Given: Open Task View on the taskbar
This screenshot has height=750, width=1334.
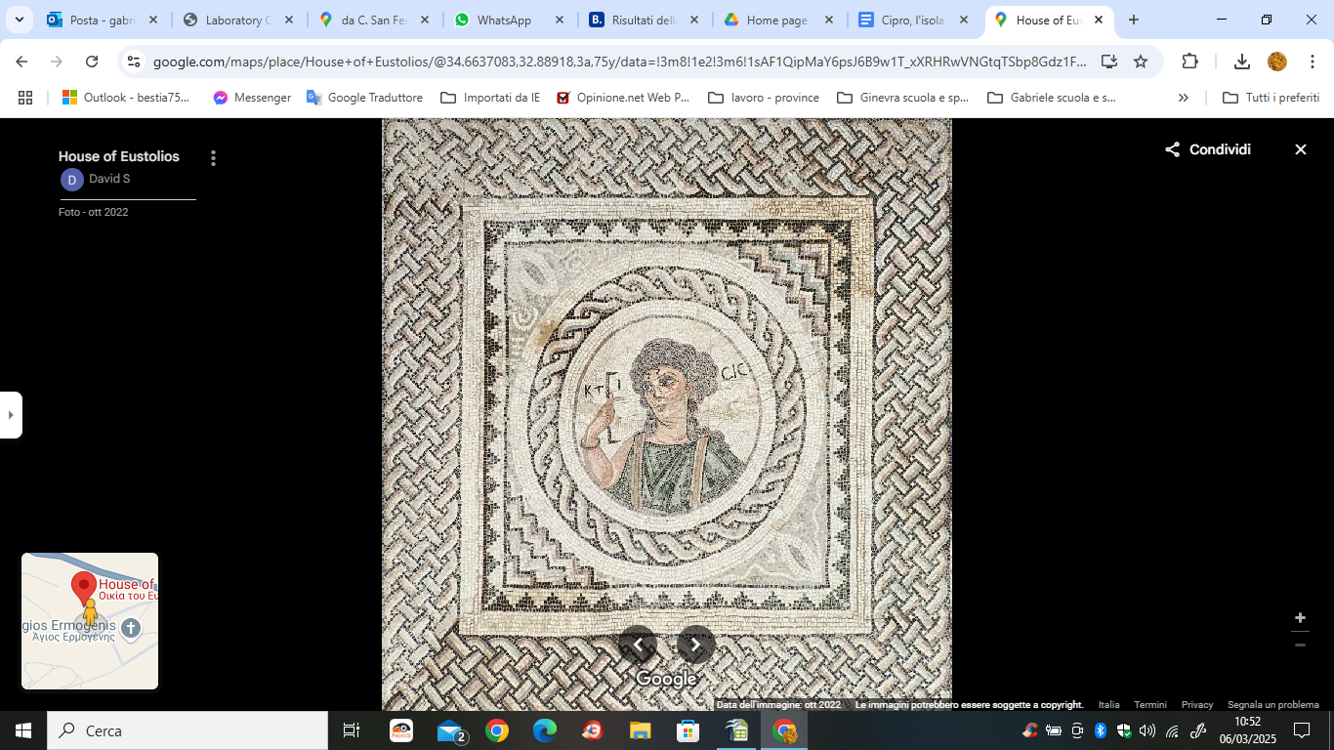Looking at the screenshot, I should coord(352,730).
